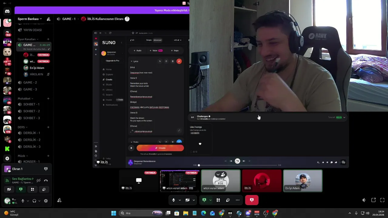Add channel to Müzik category
The image size is (388, 218).
48,156
